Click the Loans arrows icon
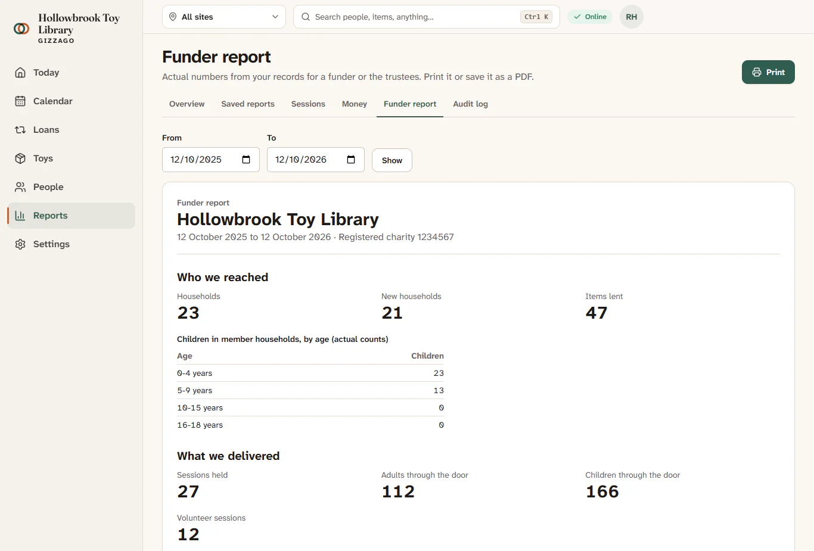 point(20,130)
